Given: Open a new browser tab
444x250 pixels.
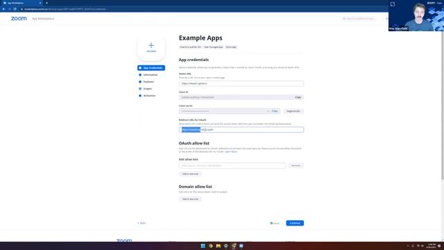Looking at the screenshot, I should [x=46, y=3].
